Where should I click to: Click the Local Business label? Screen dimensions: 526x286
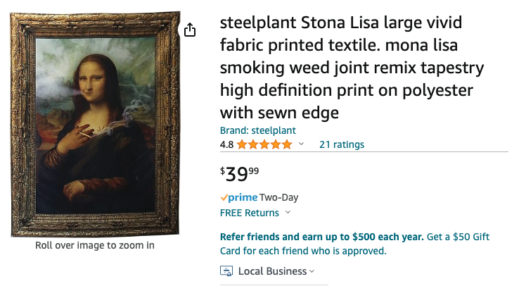pyautogui.click(x=272, y=271)
